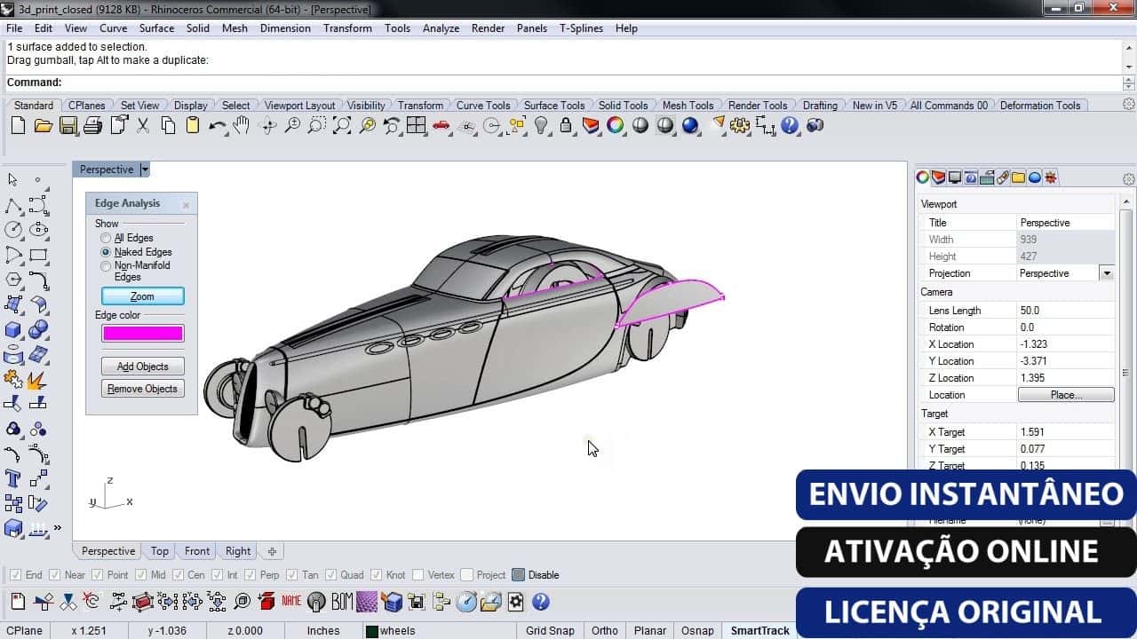Viewport: 1137px width, 639px height.
Task: Click the Explode icon in sidebar
Action: pyautogui.click(x=38, y=380)
